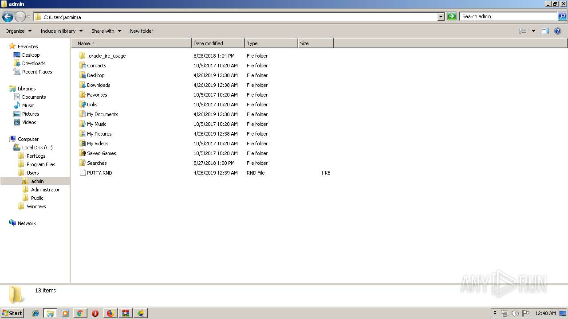Open Documents library in sidebar

pos(34,97)
